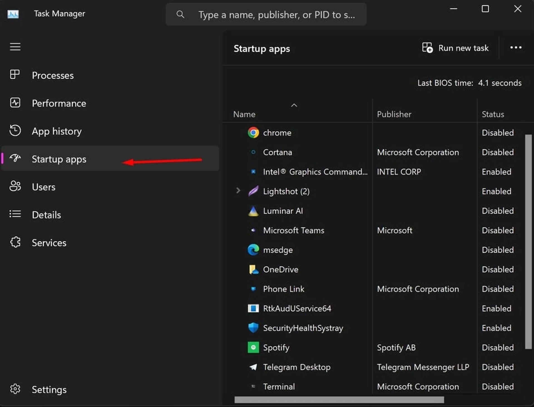The width and height of the screenshot is (534, 407).
Task: Open the hamburger navigation menu
Action: (15, 47)
